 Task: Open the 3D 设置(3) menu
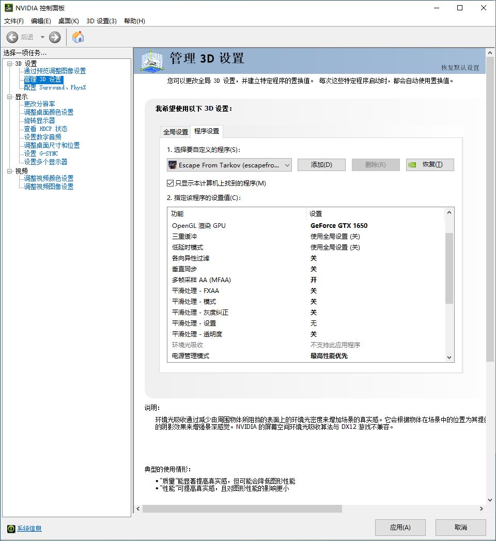pos(101,21)
